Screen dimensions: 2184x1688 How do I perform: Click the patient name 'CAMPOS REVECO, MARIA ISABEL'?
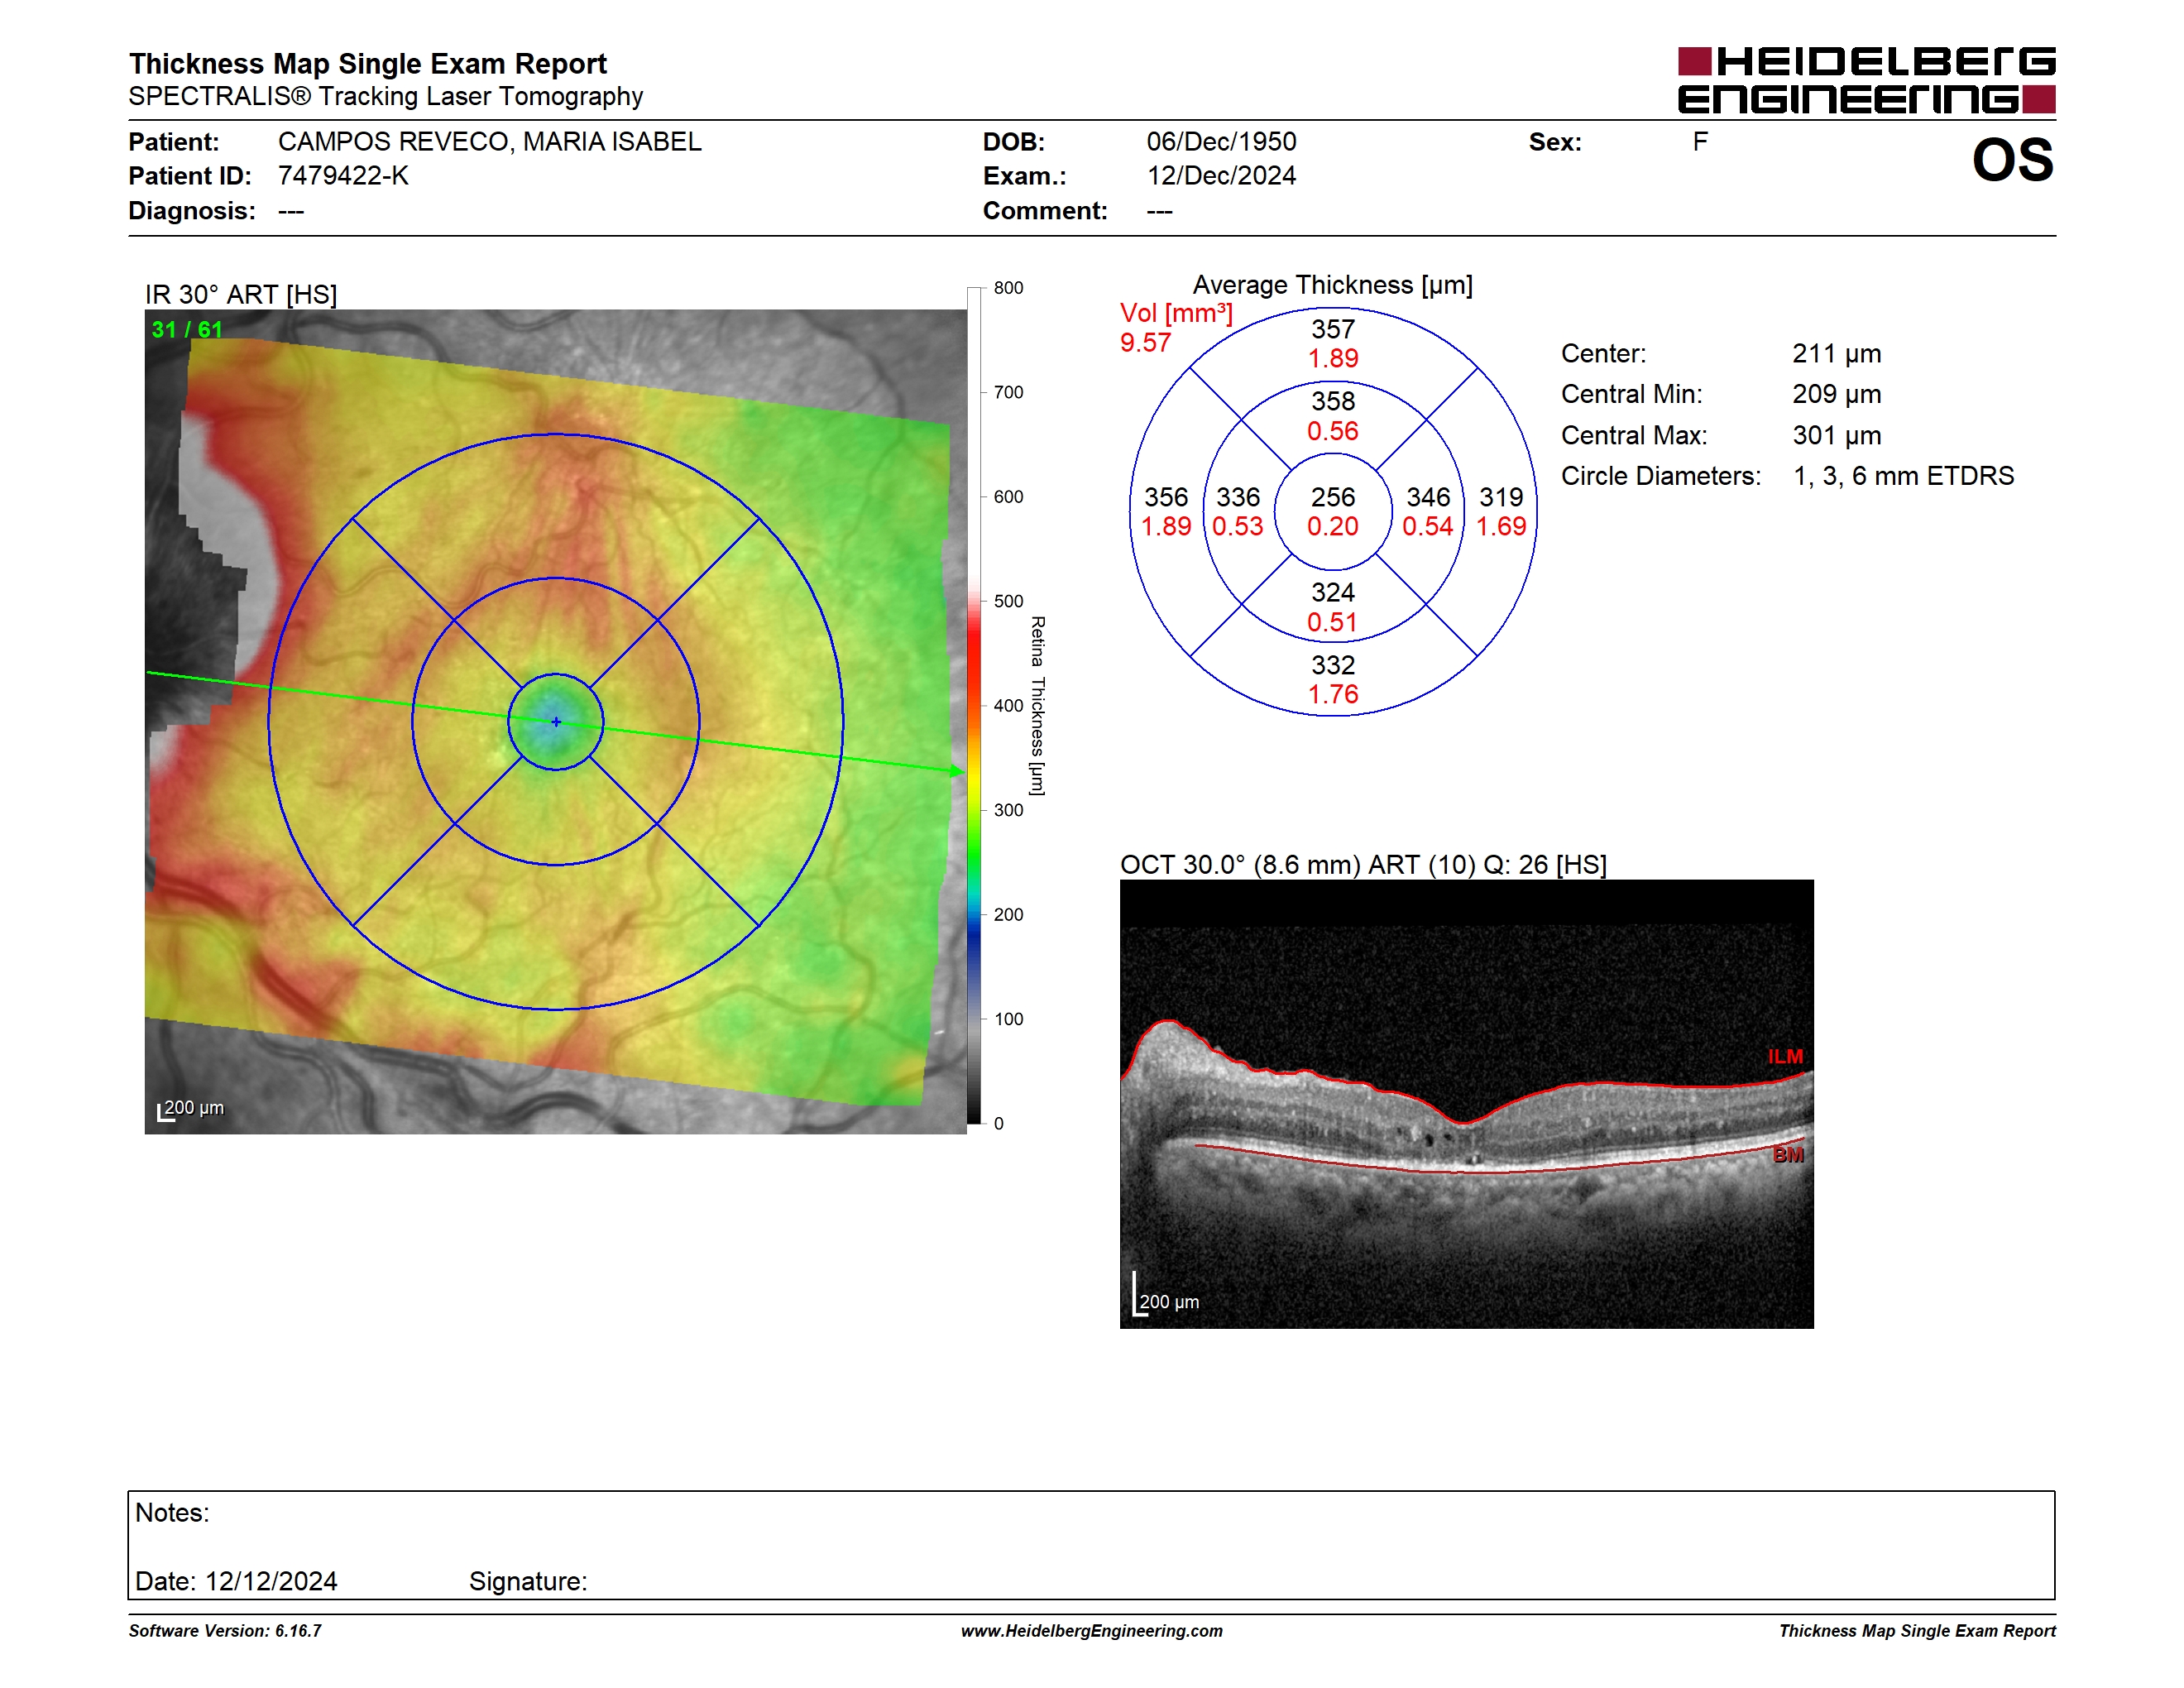[x=490, y=142]
